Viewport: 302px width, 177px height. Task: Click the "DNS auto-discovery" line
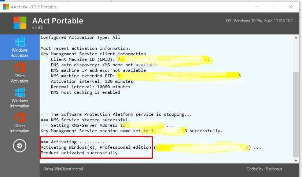pyautogui.click(x=104, y=65)
